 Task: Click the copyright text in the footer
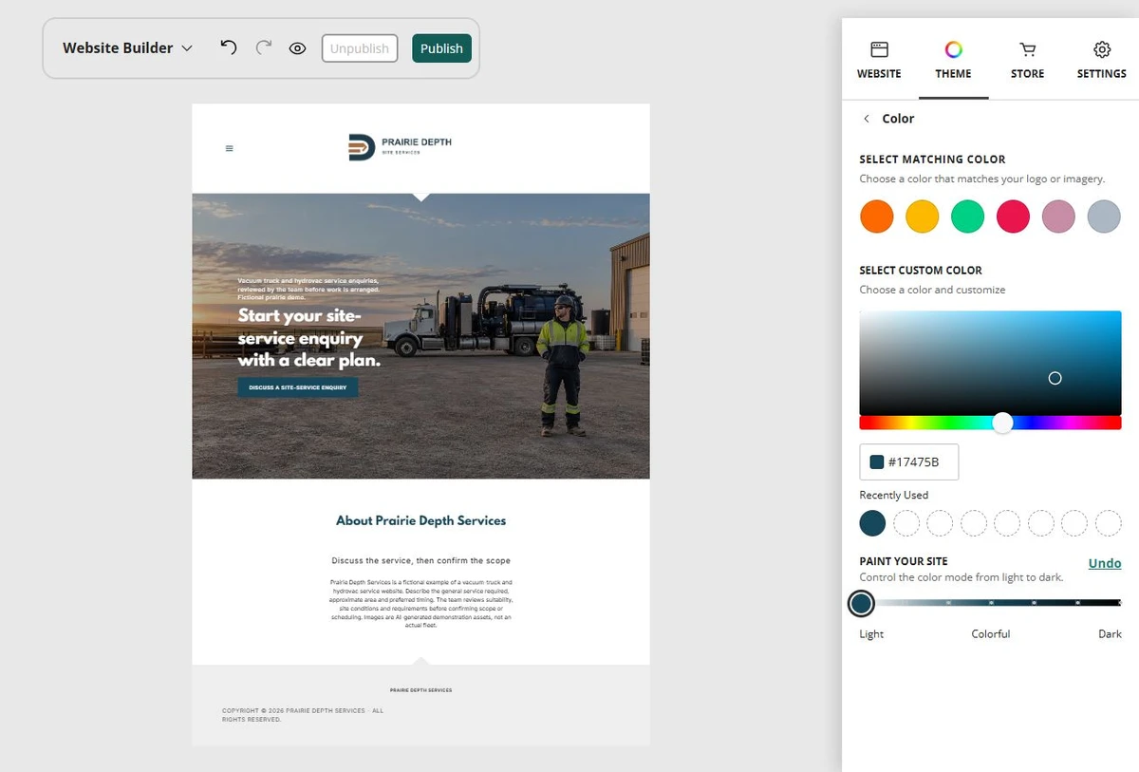(303, 715)
